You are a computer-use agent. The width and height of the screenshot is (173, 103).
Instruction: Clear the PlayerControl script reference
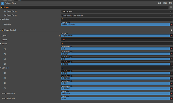click(x=171, y=36)
